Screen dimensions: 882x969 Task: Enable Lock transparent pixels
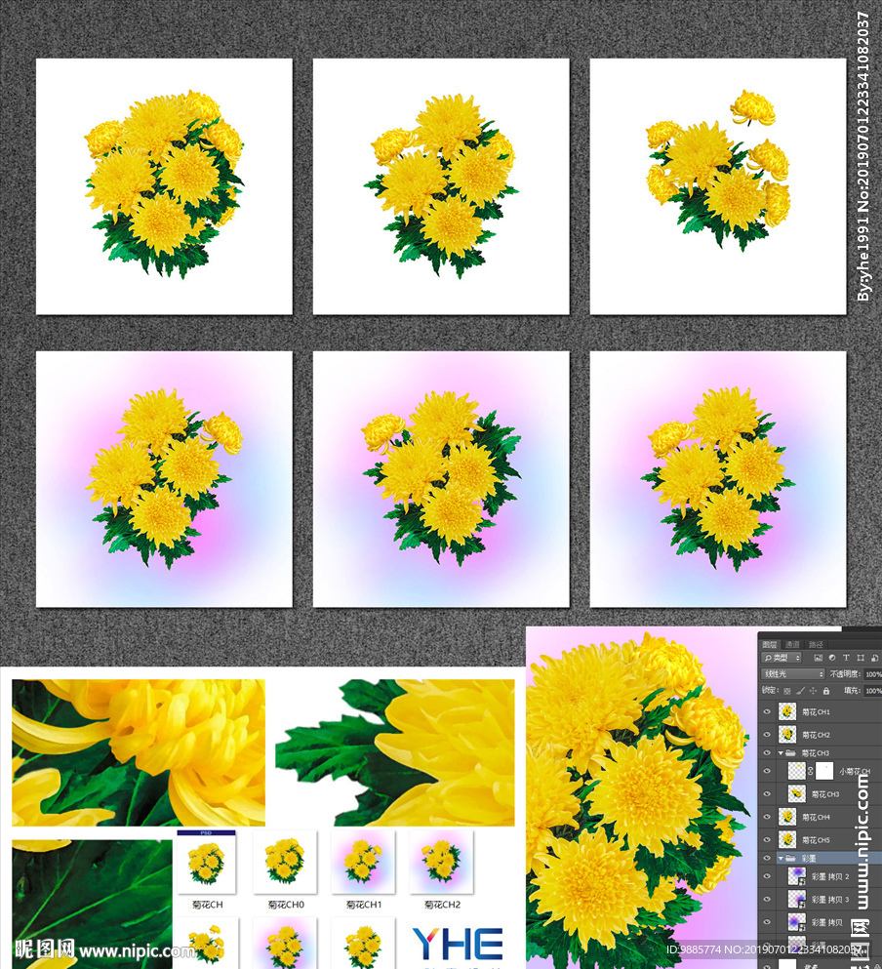(x=787, y=691)
